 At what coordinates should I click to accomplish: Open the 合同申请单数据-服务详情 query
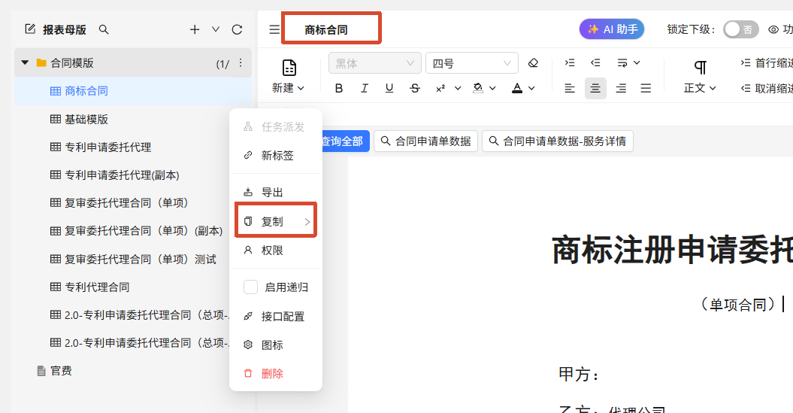(x=558, y=141)
